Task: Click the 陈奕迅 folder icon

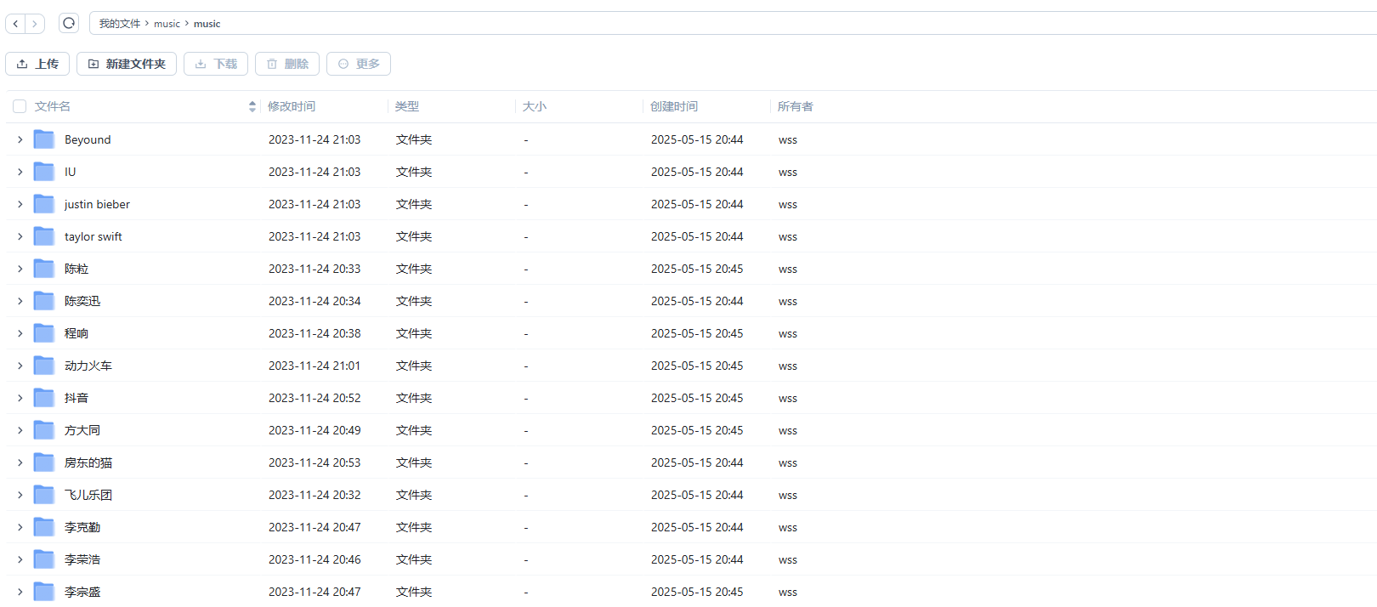Action: pyautogui.click(x=44, y=301)
